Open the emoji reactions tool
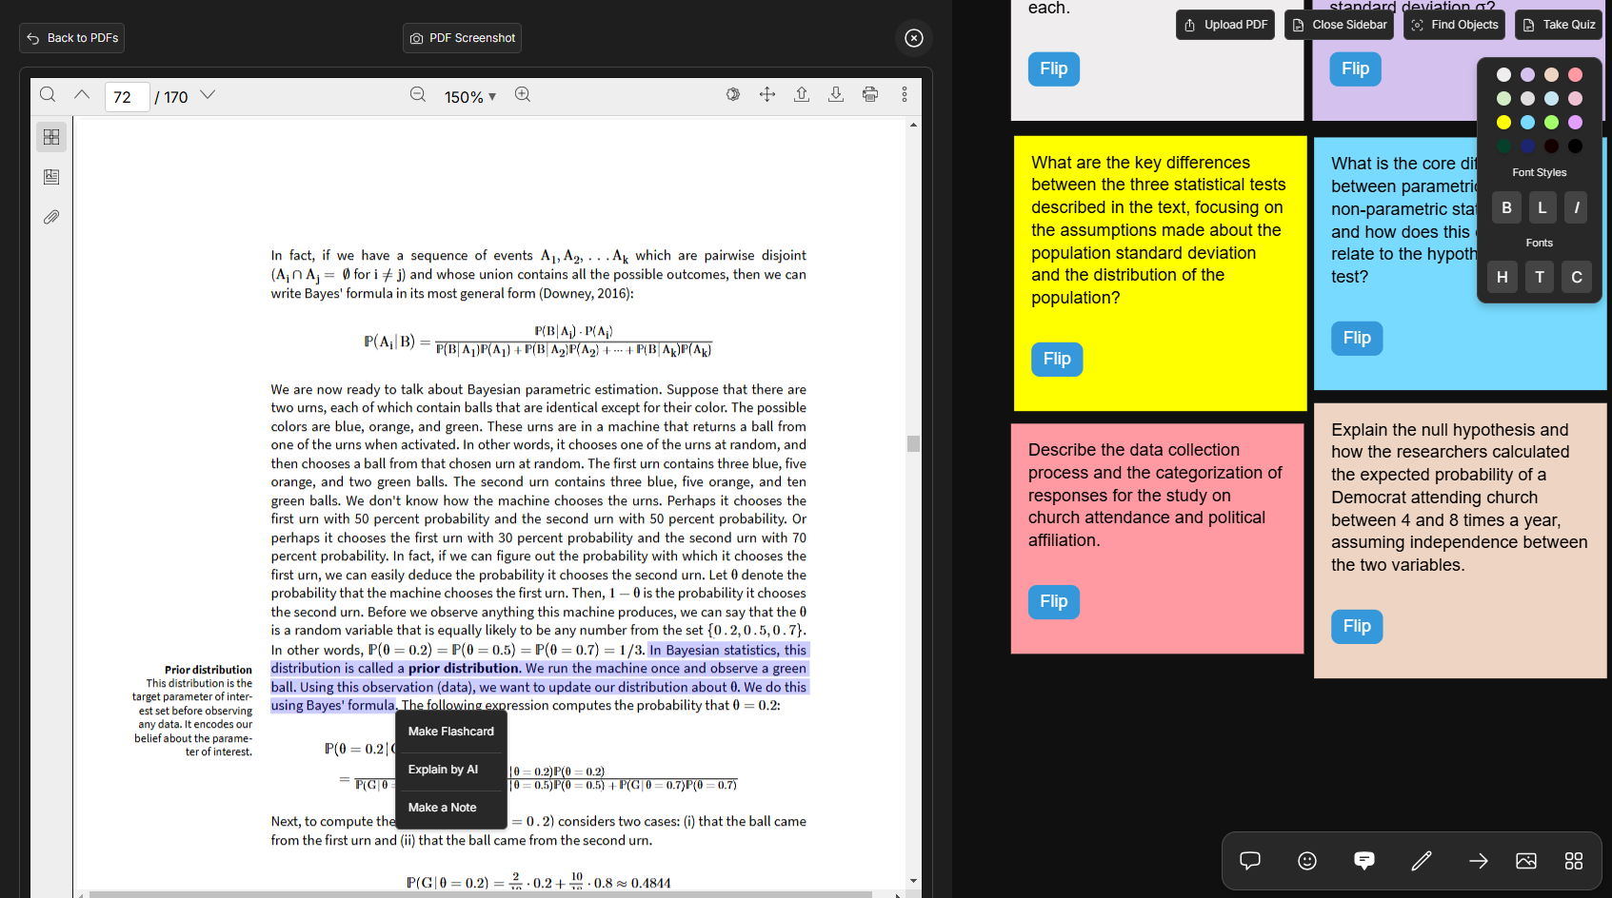The width and height of the screenshot is (1612, 898). [x=1306, y=861]
